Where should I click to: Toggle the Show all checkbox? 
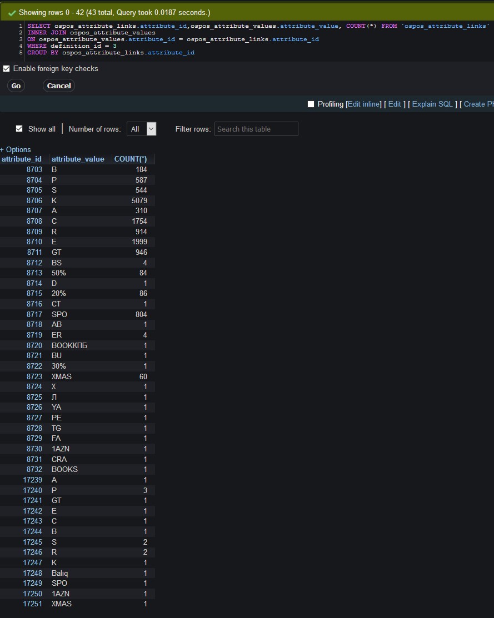[x=19, y=128]
